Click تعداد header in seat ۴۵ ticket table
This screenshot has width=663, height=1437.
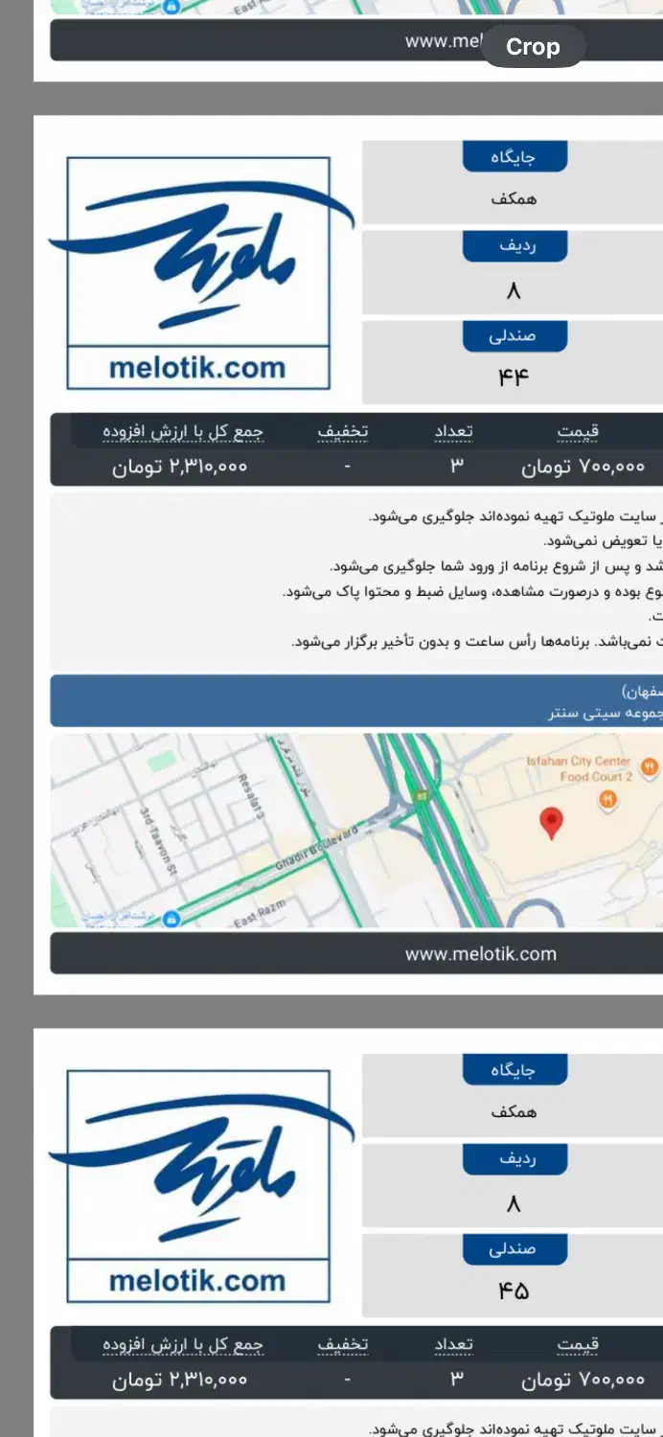point(454,1345)
